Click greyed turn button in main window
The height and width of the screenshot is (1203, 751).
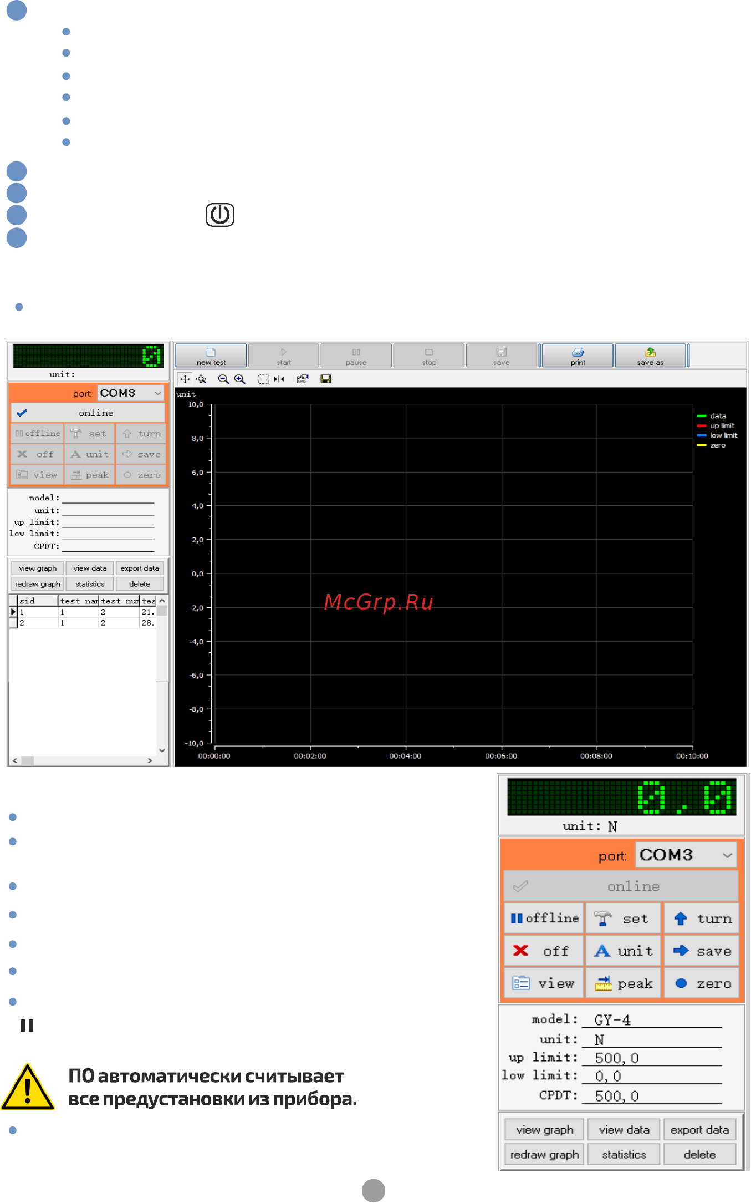pyautogui.click(x=141, y=434)
